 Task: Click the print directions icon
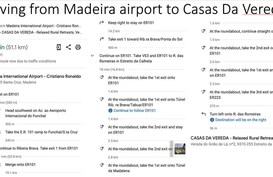(78, 47)
